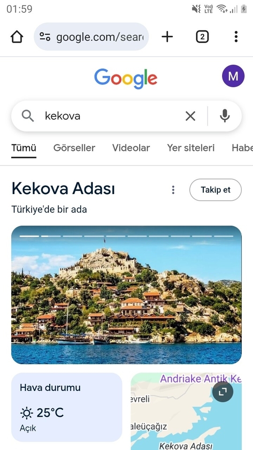Switch to the Görseller tab
Screen dimensions: 253x450
pyautogui.click(x=74, y=148)
